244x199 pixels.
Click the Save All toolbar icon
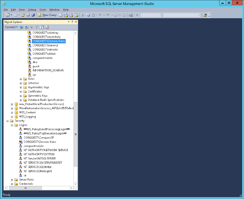click(33, 15)
